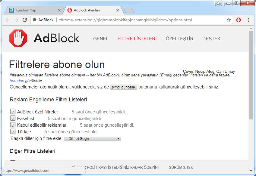Click the scrollbar up arrow
The image size is (256, 176).
tap(251, 29)
